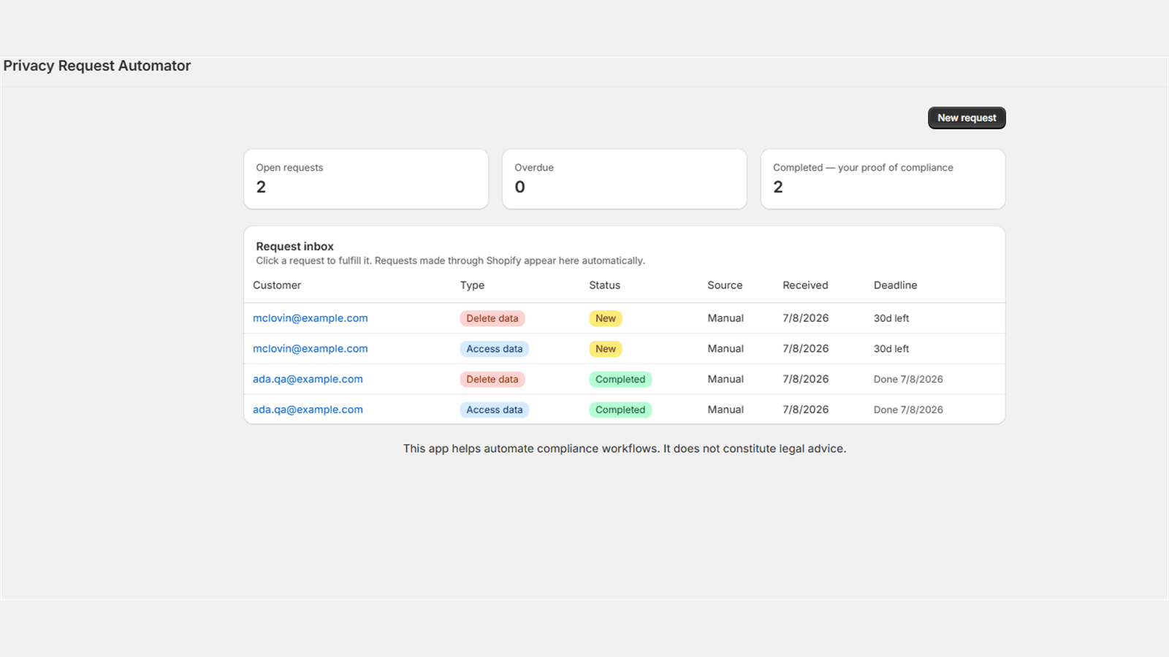
Task: Click the Deadline column header
Action: click(895, 285)
